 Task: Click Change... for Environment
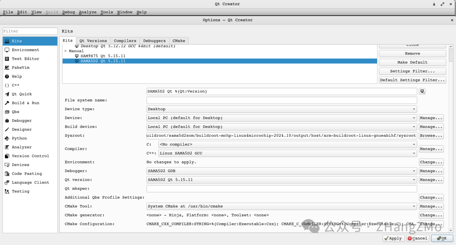[431, 162]
